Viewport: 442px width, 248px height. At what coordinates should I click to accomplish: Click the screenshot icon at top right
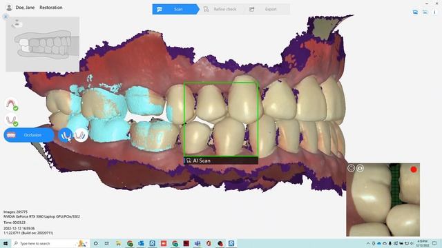[x=425, y=12]
